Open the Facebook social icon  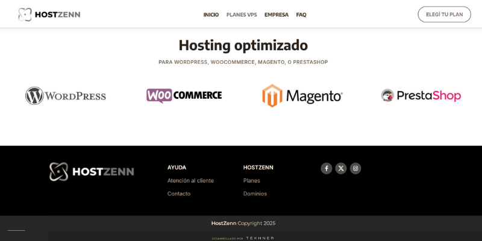point(327,169)
